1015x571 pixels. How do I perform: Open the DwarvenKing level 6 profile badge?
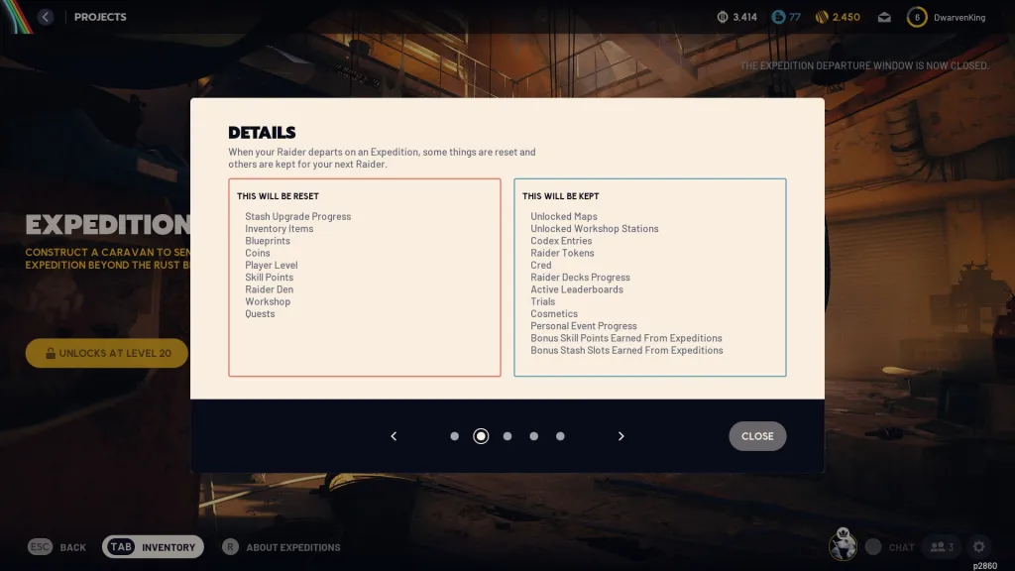click(x=917, y=18)
